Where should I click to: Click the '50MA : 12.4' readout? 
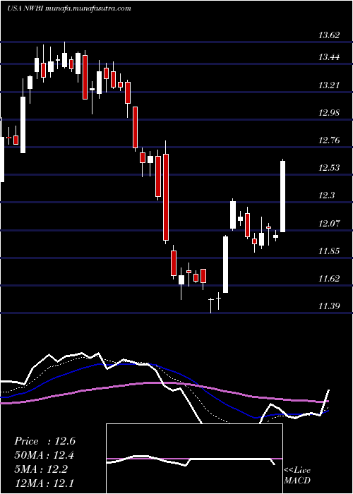coord(44,455)
